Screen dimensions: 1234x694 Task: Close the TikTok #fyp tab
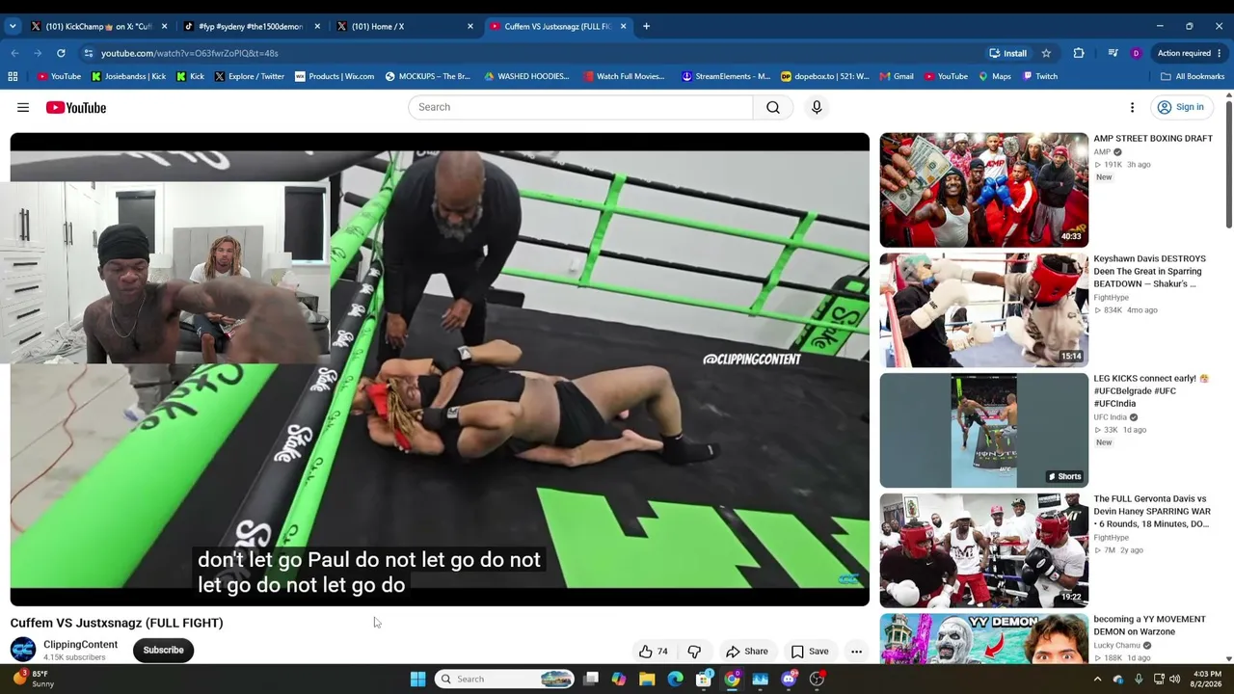tap(317, 26)
